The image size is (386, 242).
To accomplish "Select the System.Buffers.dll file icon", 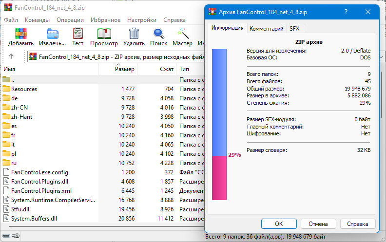I will pos(6,219).
